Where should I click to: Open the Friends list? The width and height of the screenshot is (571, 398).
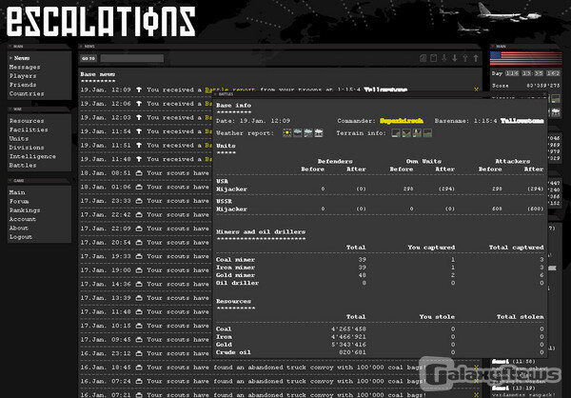pyautogui.click(x=23, y=85)
